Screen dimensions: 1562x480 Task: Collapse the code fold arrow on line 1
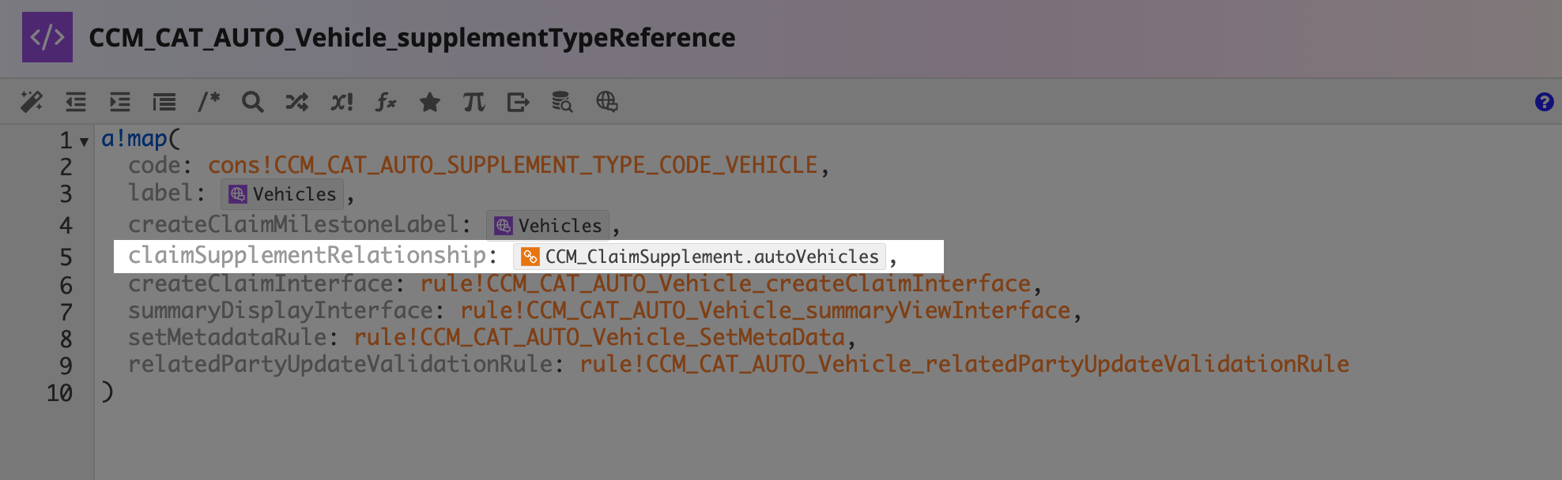click(x=84, y=142)
